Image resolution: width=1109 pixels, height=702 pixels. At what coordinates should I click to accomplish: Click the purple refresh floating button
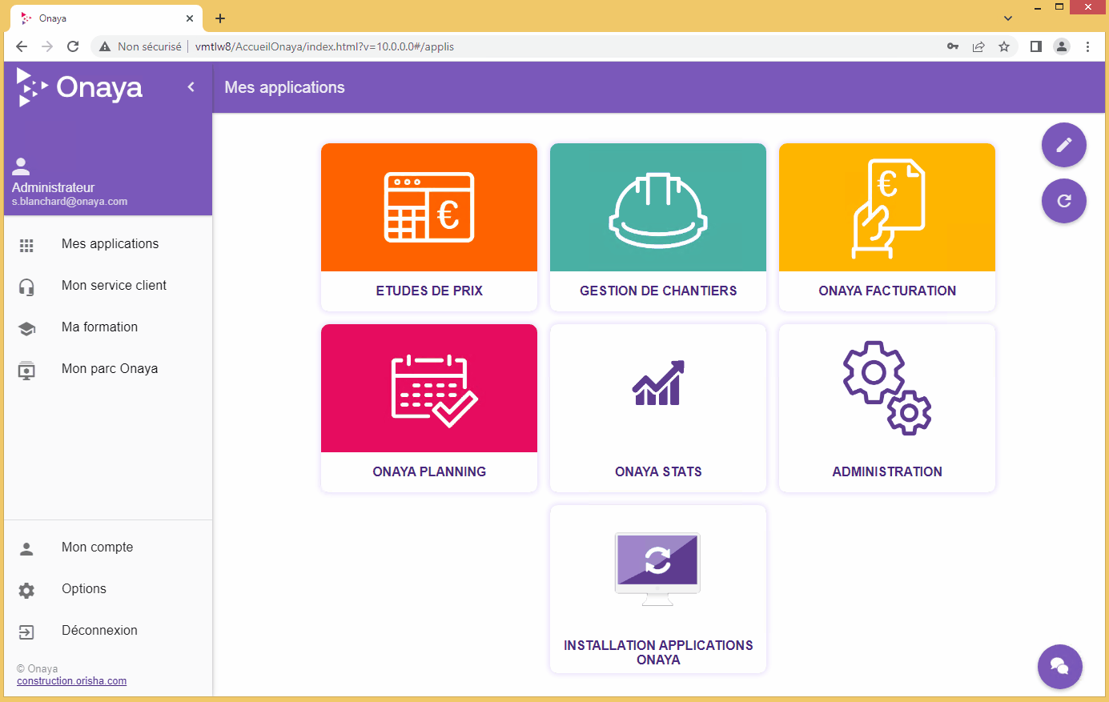pyautogui.click(x=1063, y=201)
